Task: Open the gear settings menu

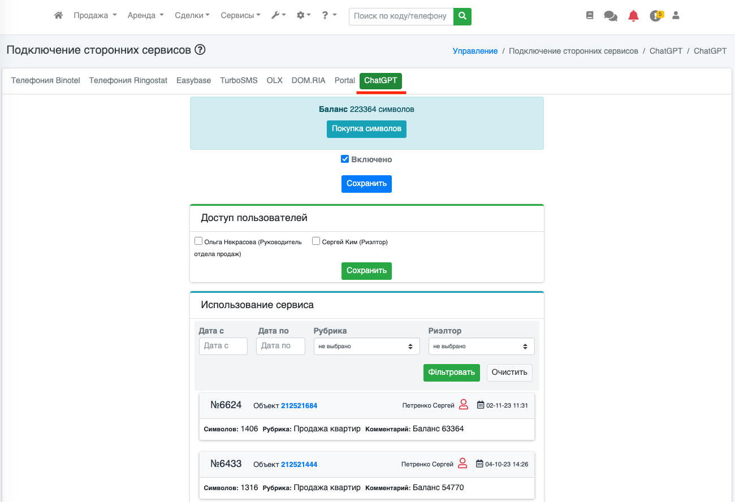Action: point(304,16)
